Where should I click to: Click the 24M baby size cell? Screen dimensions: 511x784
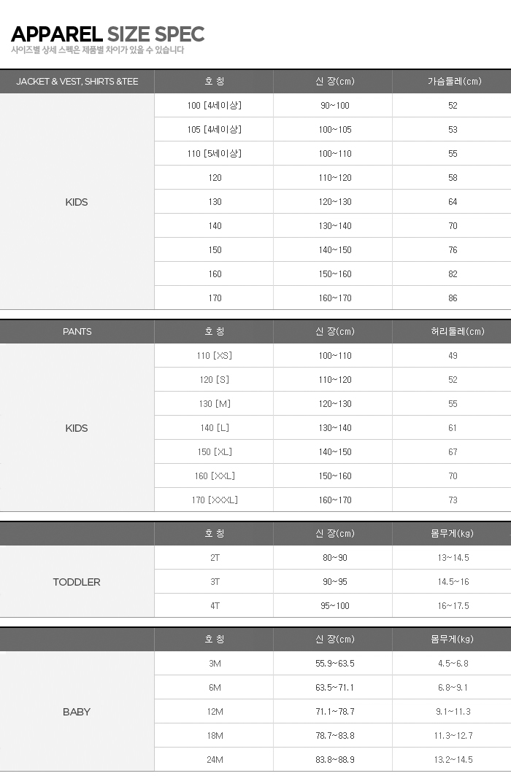[214, 760]
